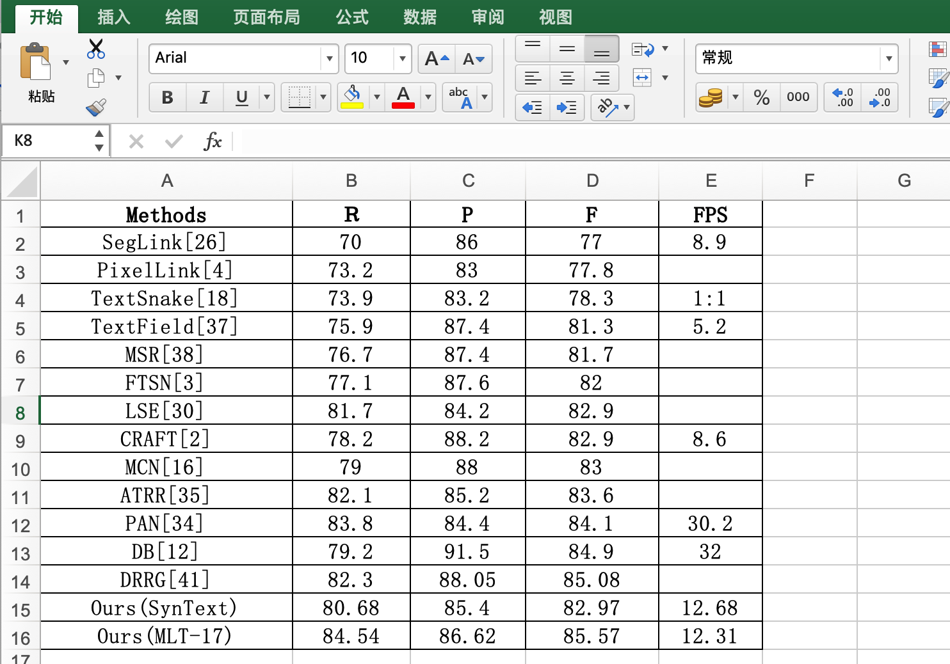Copy with the duplicate pages icon
This screenshot has width=950, height=664.
coord(96,78)
